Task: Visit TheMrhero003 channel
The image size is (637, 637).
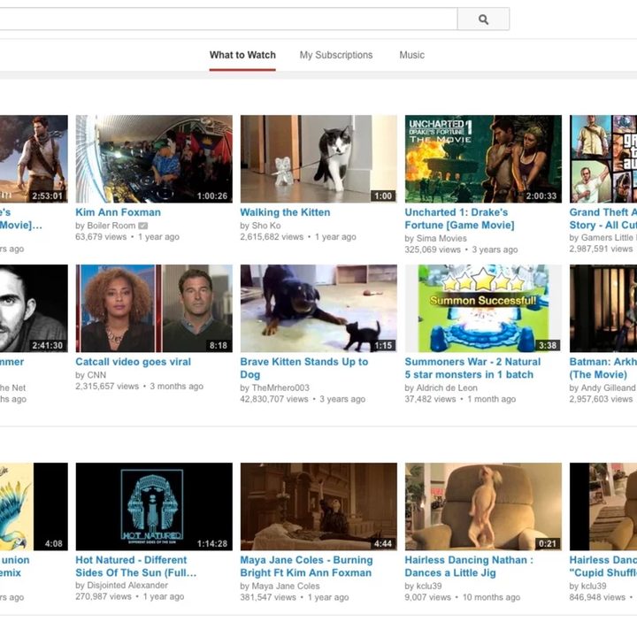Action: click(280, 388)
